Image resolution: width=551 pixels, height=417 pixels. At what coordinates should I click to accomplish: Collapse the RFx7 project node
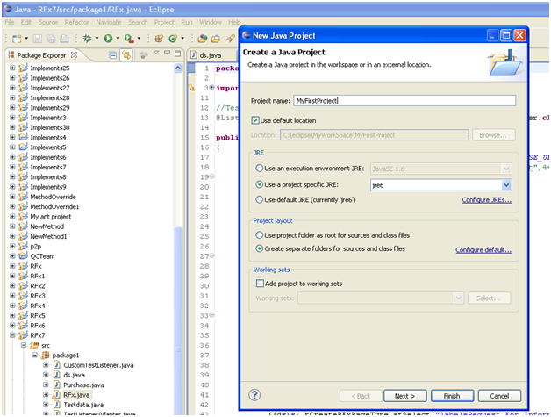pyautogui.click(x=12, y=335)
